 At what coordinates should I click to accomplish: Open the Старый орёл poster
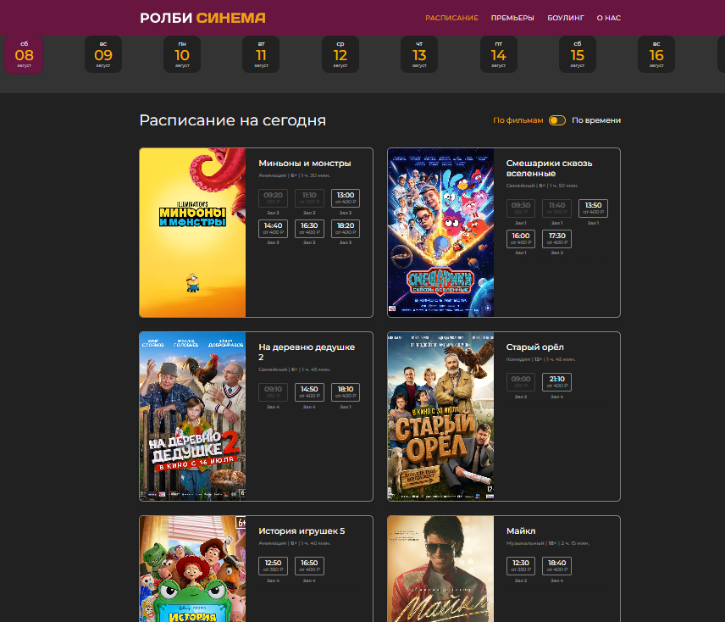pyautogui.click(x=440, y=416)
